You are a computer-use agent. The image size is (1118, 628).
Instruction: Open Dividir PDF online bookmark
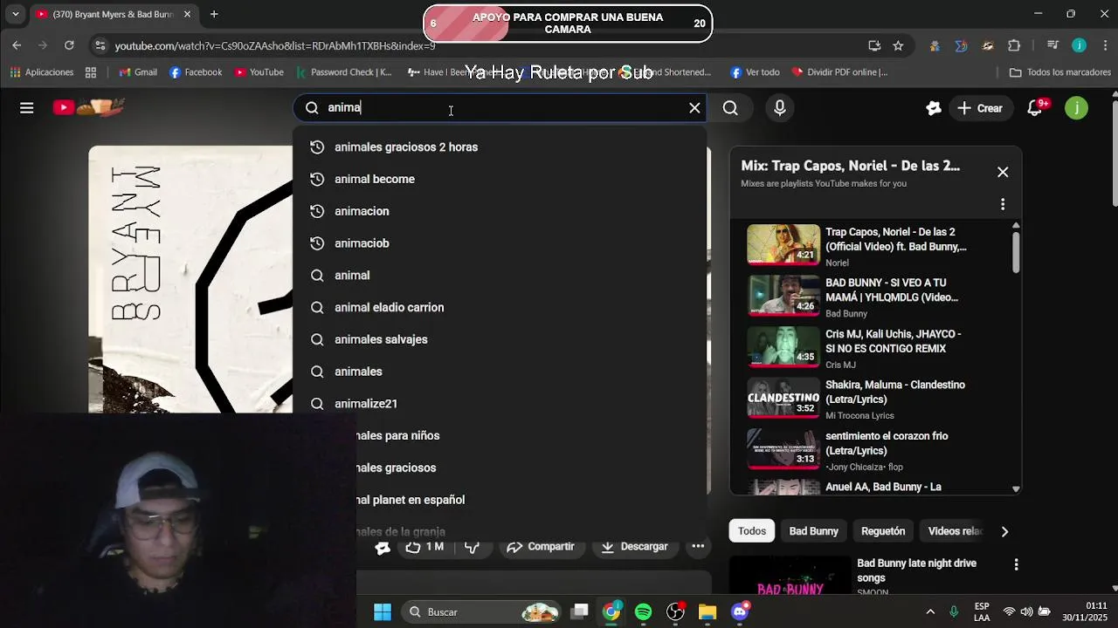coord(839,72)
